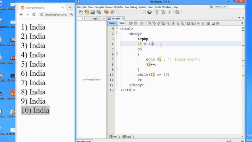Click the Undo arrow icon
Image resolution: width=252 pixels, height=142 pixels.
tap(106, 12)
